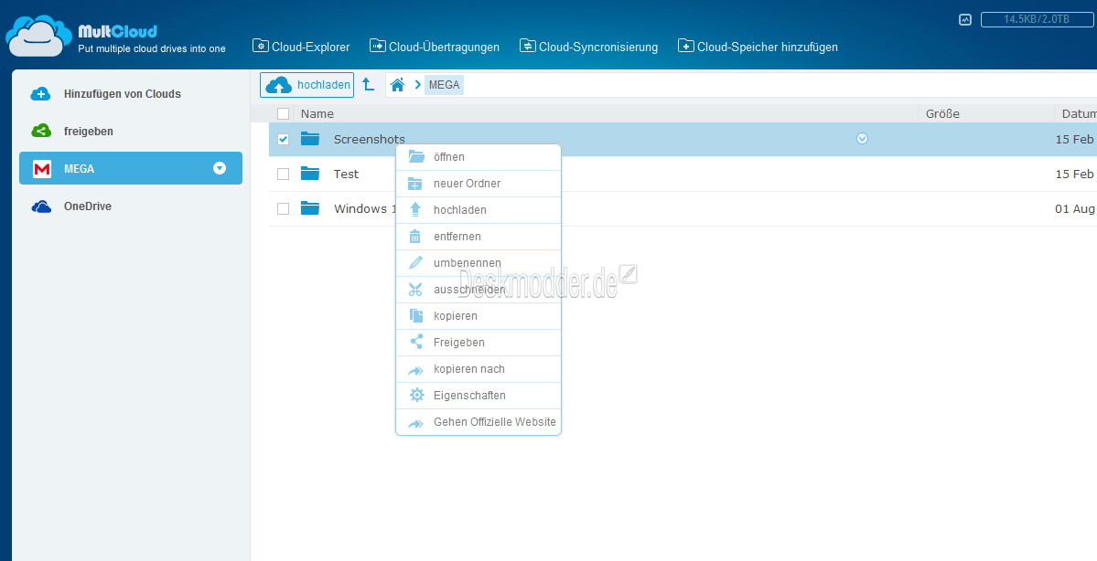Click the 15 Feb date in the Test row
1097x561 pixels.
pyautogui.click(x=1075, y=174)
